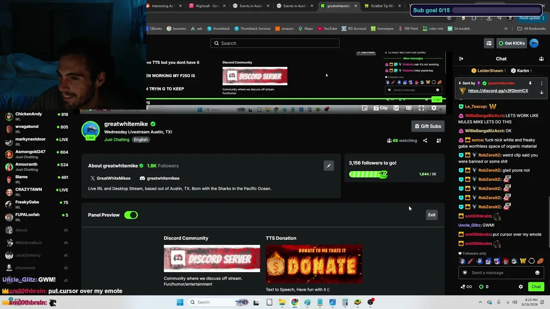The height and width of the screenshot is (309, 550).
Task: Click the English language tag
Action: pos(141,139)
